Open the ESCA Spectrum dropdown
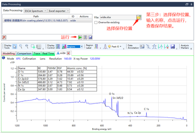Screen dimensions: 195x133 pyautogui.click(x=35, y=11)
